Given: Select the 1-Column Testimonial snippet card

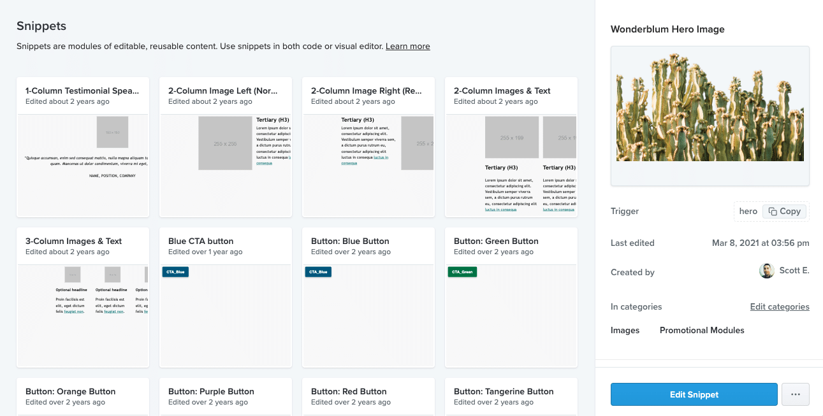Looking at the screenshot, I should coord(83,147).
